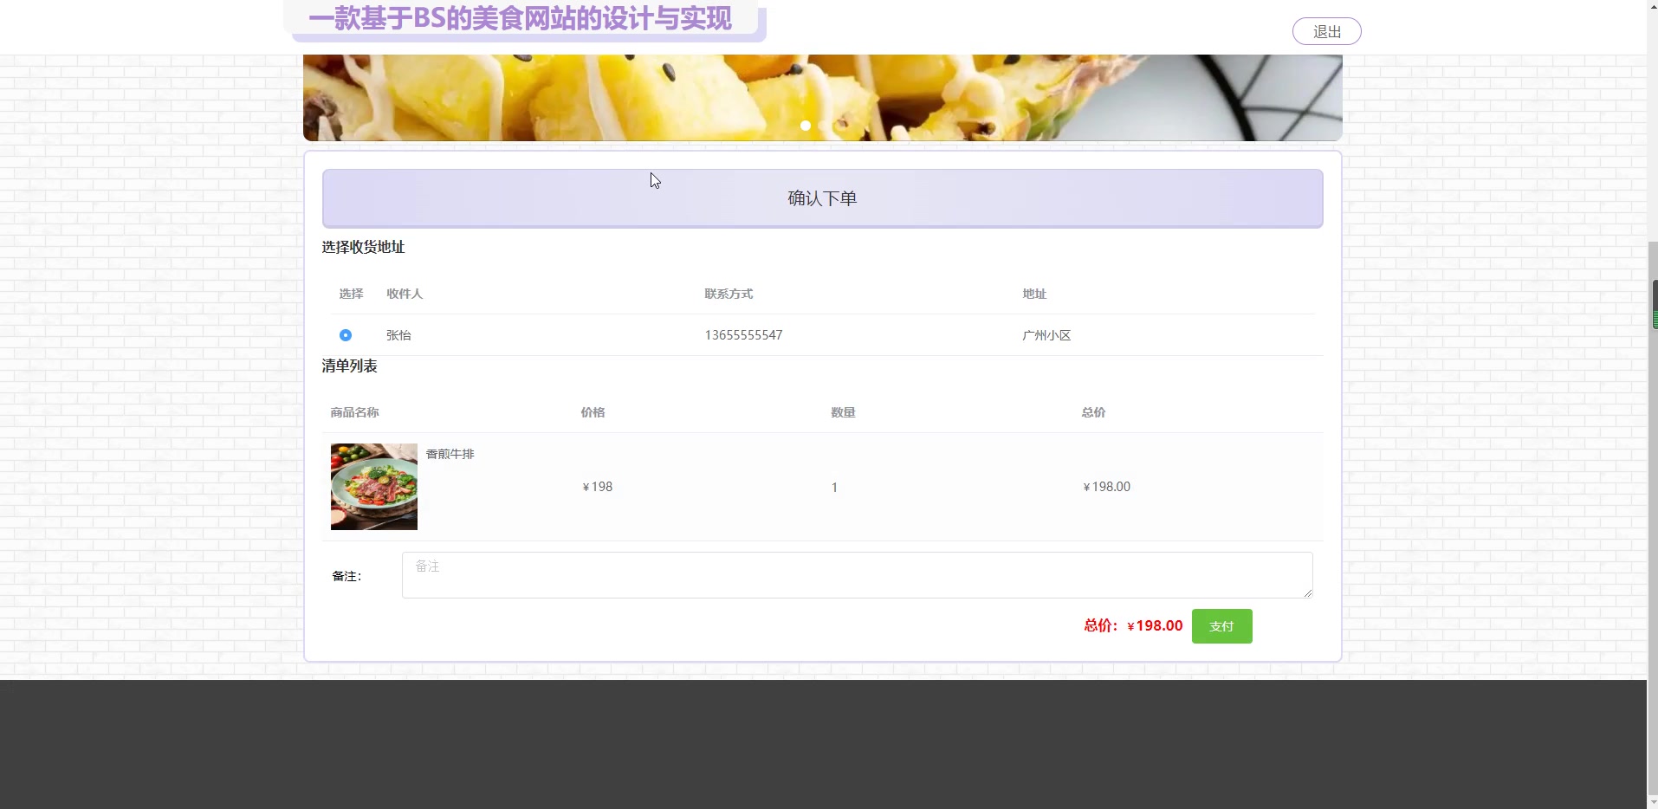This screenshot has width=1658, height=809.
Task: Click inside the 备注 remarks text area
Action: point(856,574)
